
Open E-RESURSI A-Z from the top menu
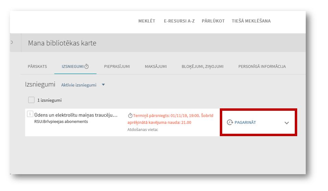[x=179, y=21]
